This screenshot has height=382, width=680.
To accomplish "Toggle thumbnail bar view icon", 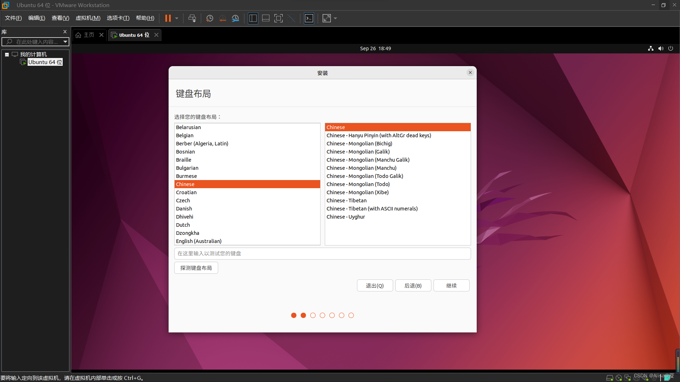I will coord(266,18).
